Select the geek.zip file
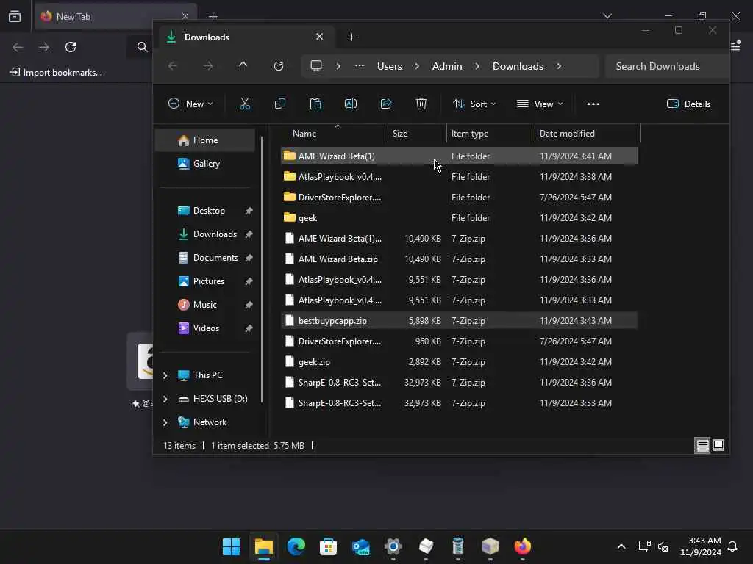Screen dimensions: 753x564 coord(460,361)
